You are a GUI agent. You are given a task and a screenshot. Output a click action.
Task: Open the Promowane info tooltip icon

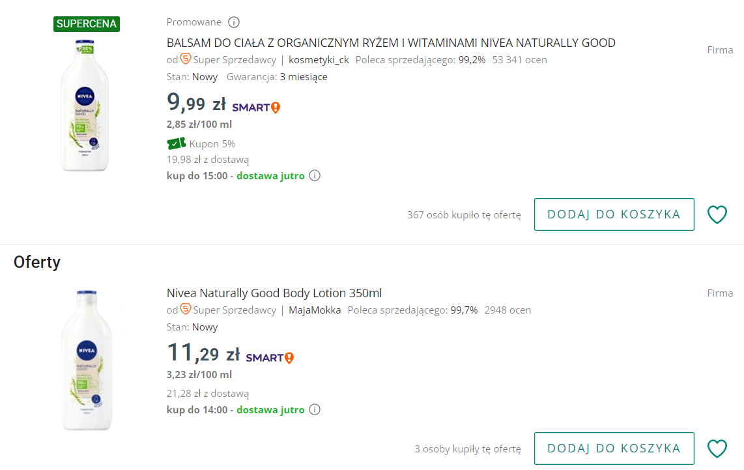[234, 22]
